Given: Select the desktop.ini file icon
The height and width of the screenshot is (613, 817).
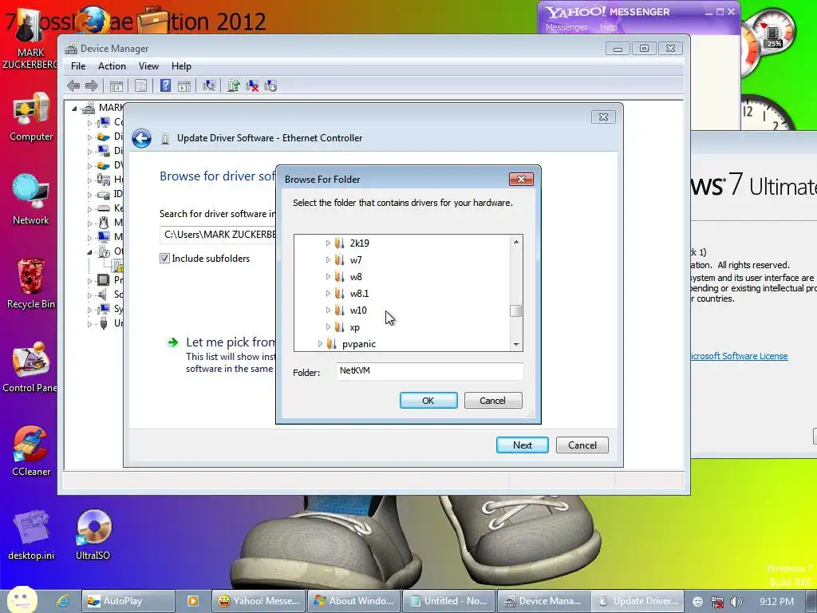Looking at the screenshot, I should (31, 535).
